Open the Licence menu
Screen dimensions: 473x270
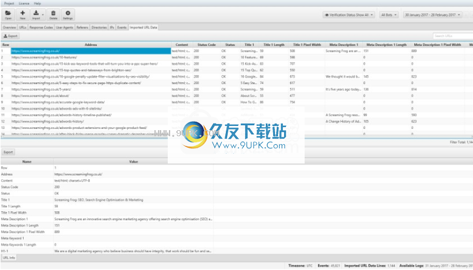[24, 3]
